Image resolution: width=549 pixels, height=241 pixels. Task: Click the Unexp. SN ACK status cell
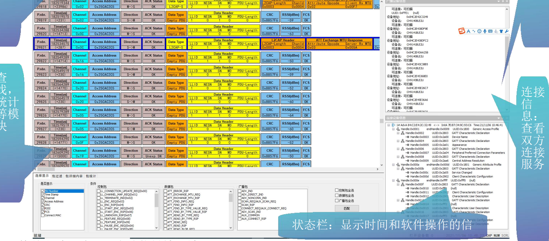[154, 156]
